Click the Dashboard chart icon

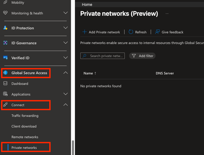pos(5,84)
